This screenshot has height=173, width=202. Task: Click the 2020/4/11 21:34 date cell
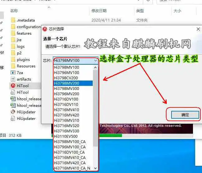pyautogui.click(x=106, y=20)
